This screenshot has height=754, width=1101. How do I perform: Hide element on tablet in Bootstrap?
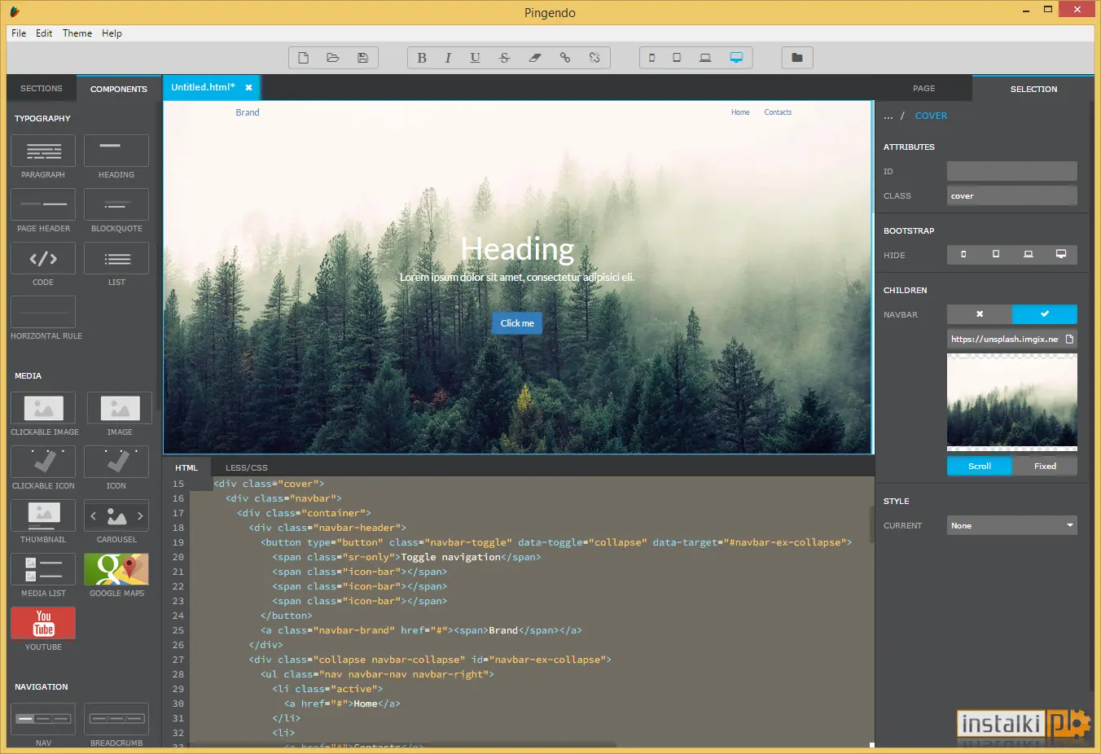996,255
